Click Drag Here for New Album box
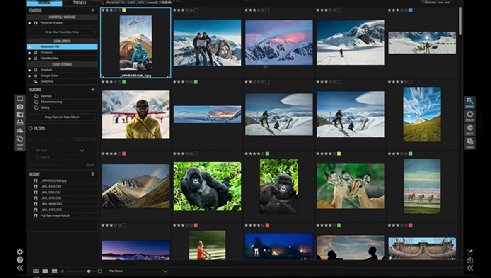The height and width of the screenshot is (278, 491). [62, 117]
